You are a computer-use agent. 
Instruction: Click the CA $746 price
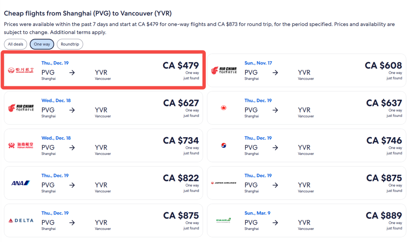click(384, 141)
